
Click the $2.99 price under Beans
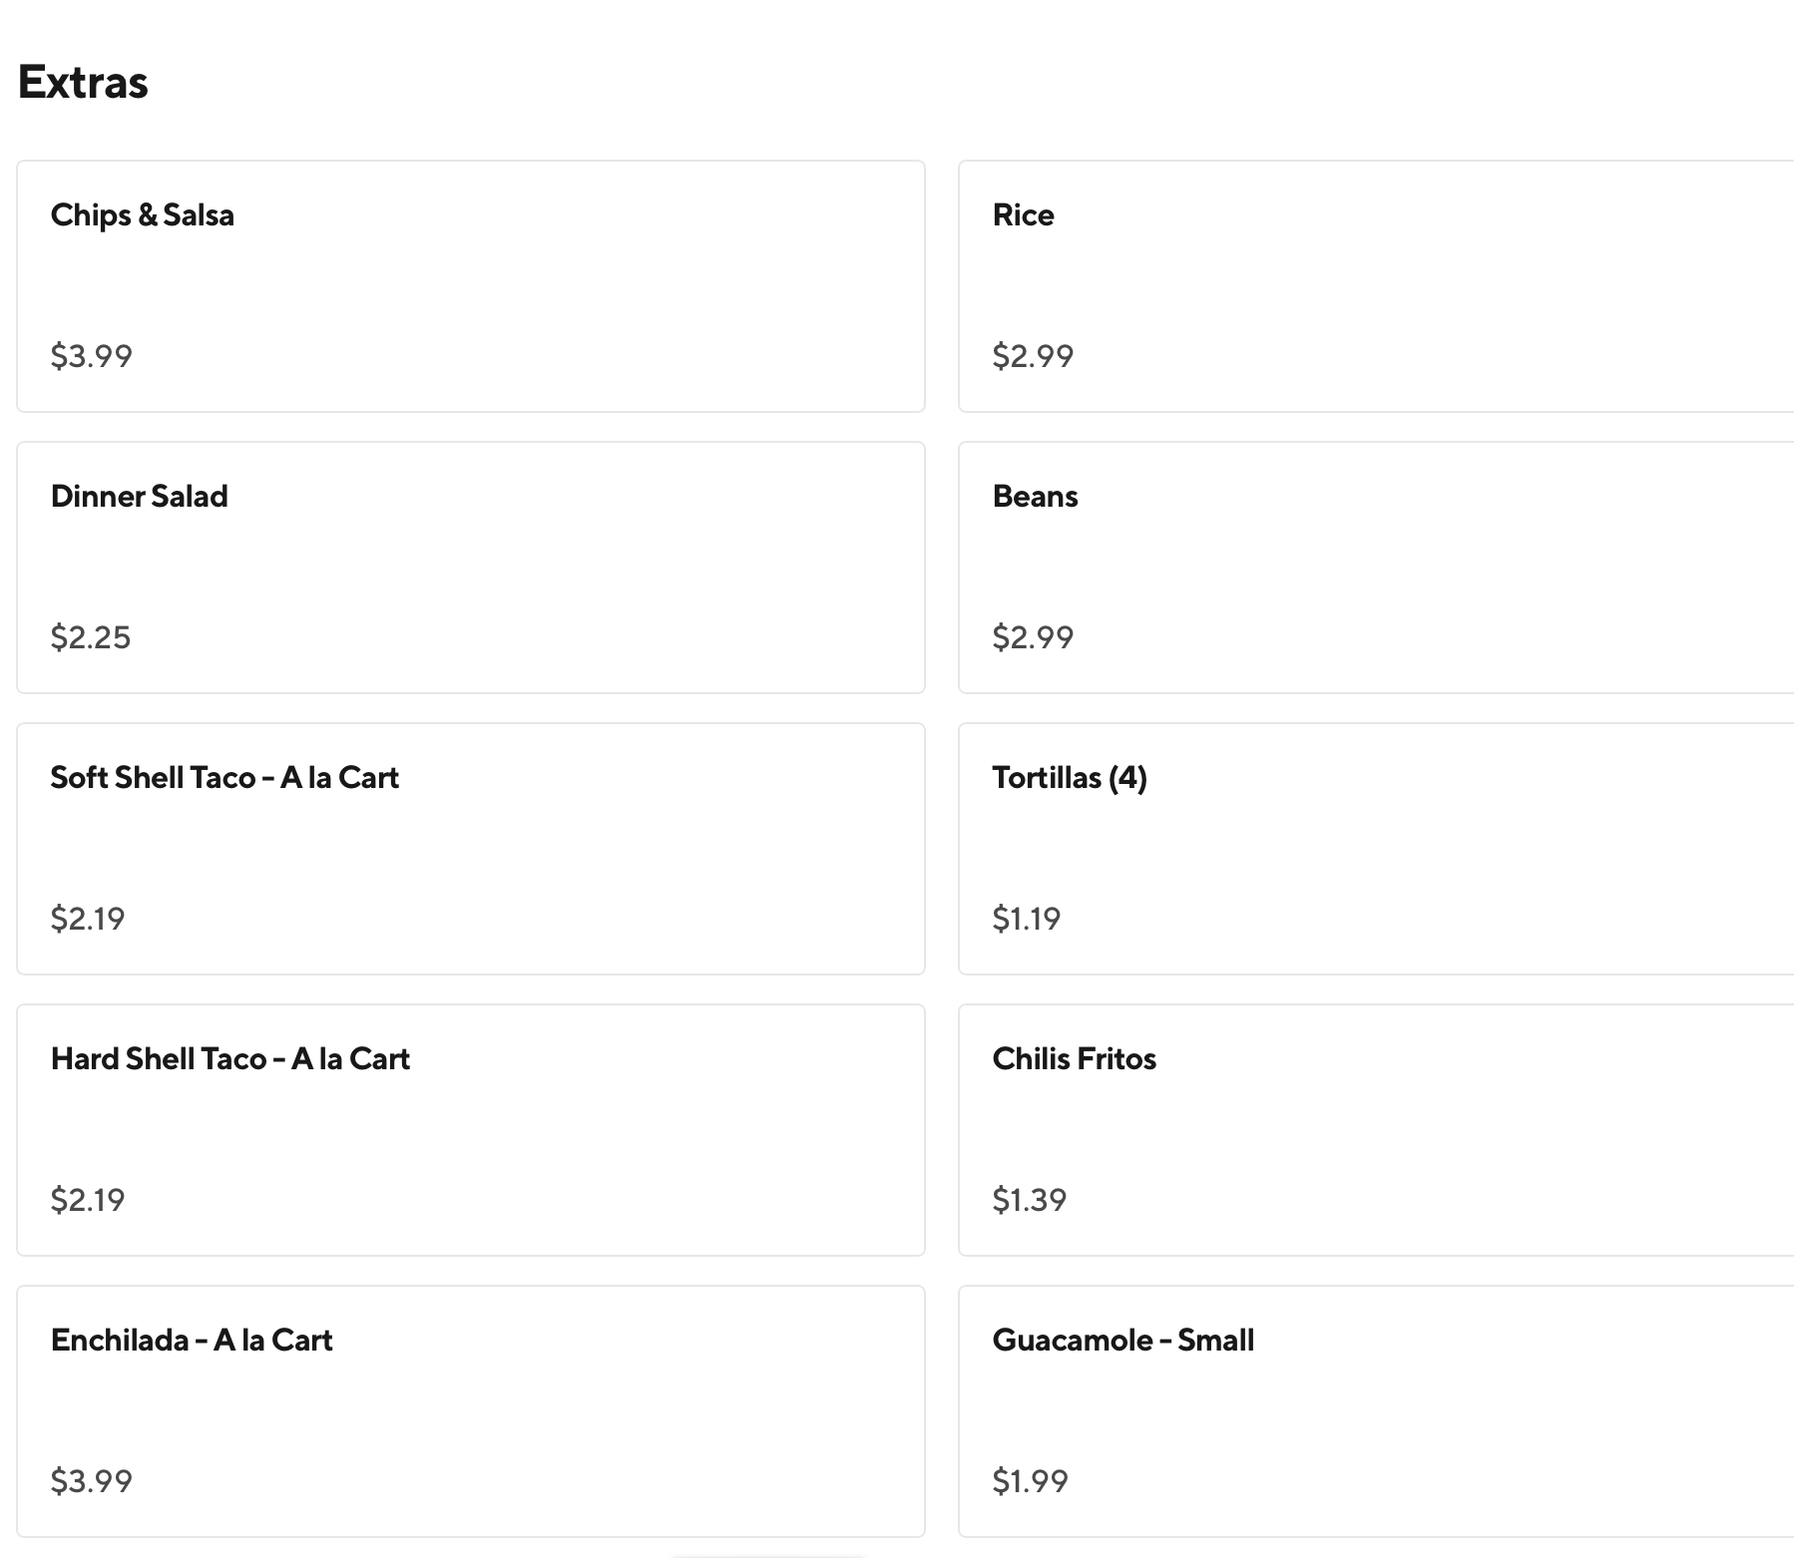pos(1033,637)
